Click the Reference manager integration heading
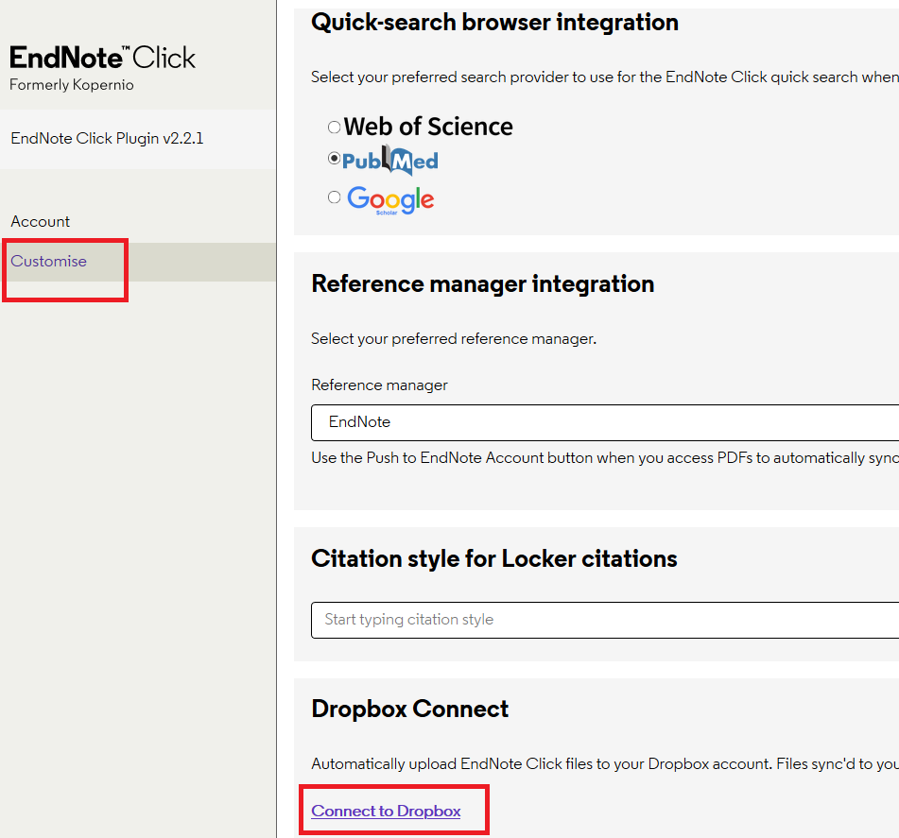This screenshot has height=838, width=899. tap(482, 283)
